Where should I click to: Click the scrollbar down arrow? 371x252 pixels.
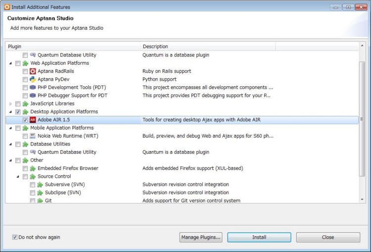[x=362, y=200]
